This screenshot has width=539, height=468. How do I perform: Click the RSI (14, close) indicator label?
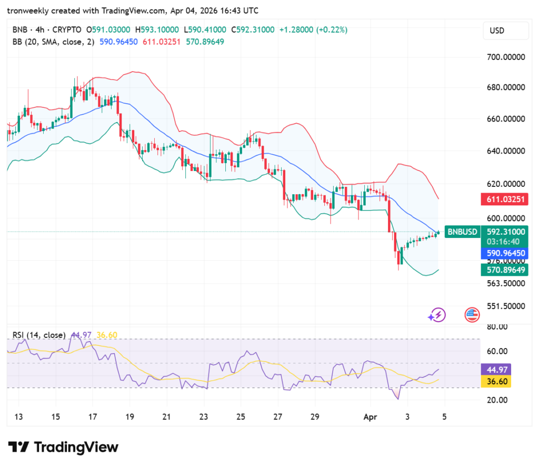[39, 335]
